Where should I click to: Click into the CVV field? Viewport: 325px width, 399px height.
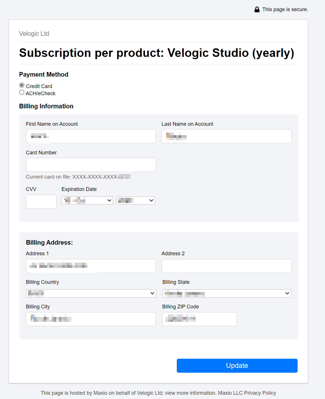point(41,202)
